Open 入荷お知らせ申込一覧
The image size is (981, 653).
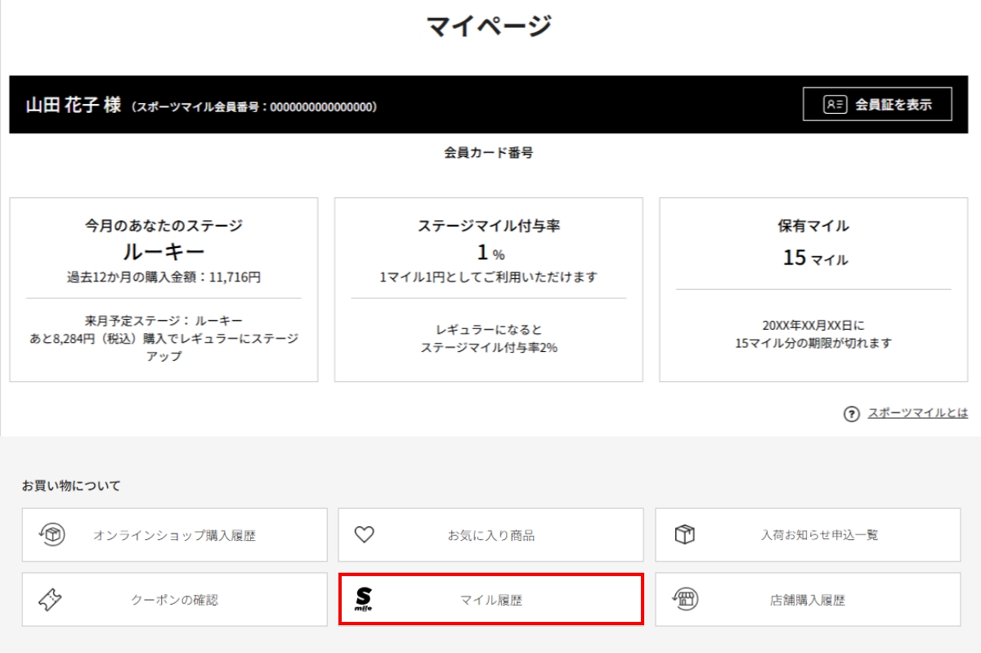[808, 536]
